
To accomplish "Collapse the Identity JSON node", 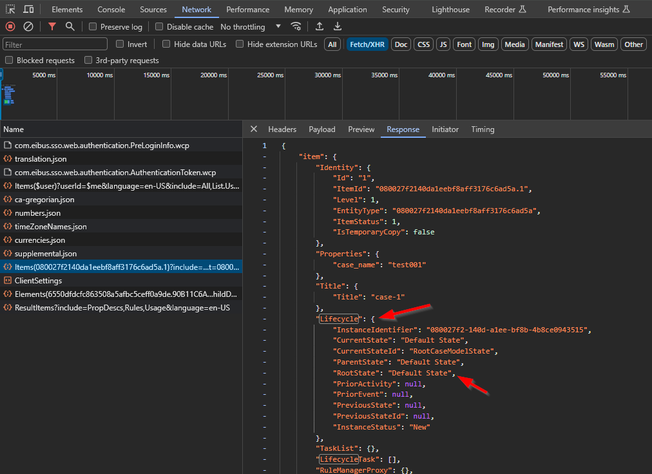I will click(264, 167).
